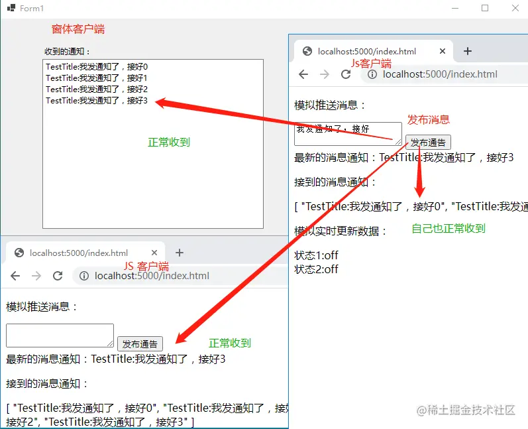Click the forward arrow in the bottom-left browser window

(36, 276)
